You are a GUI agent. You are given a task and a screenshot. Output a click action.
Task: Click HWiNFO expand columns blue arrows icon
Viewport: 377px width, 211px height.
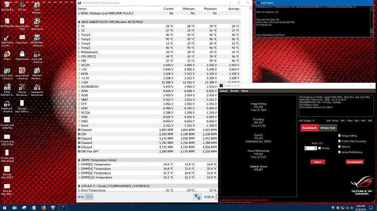tap(80, 197)
